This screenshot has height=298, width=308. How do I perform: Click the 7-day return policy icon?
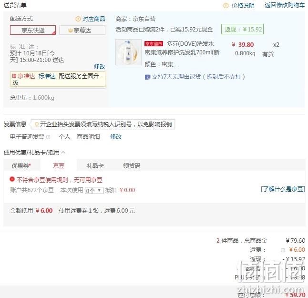point(147,77)
